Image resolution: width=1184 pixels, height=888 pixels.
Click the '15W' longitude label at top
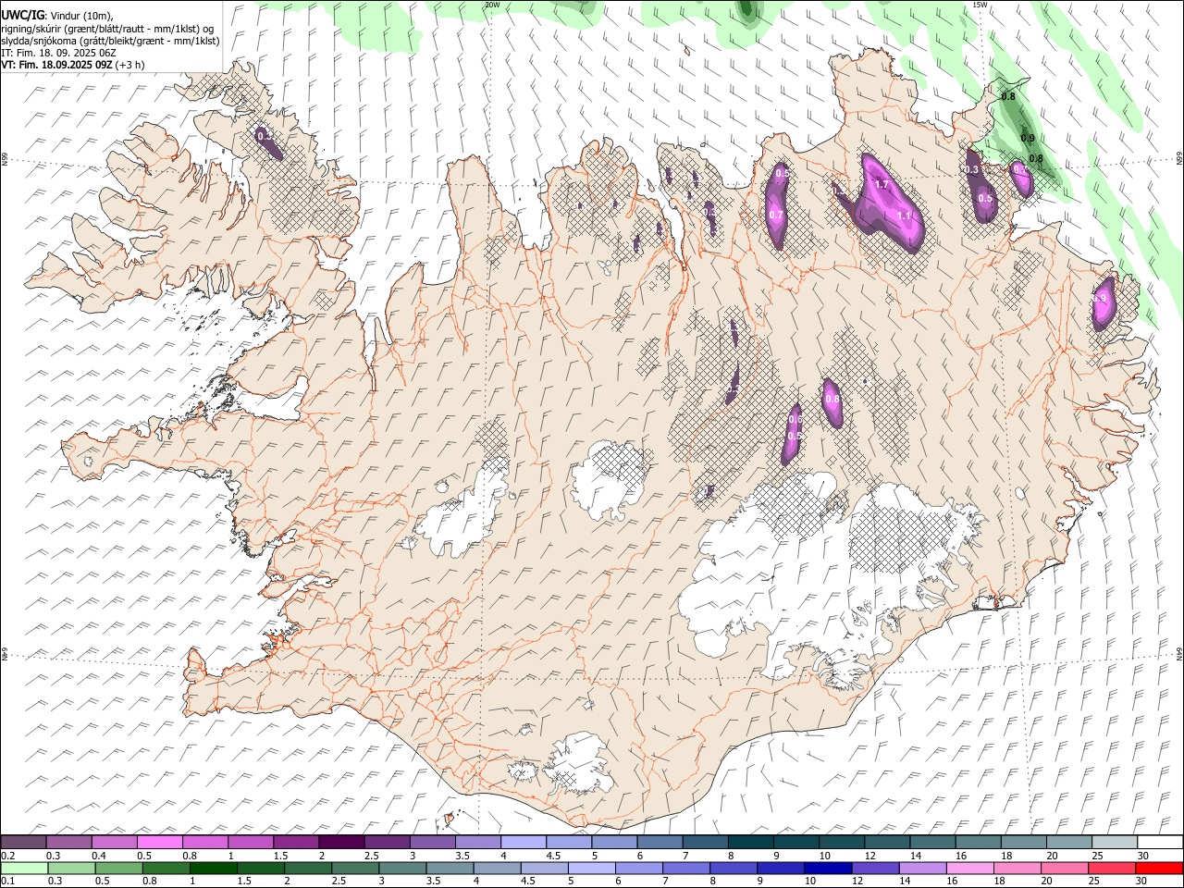coord(980,5)
